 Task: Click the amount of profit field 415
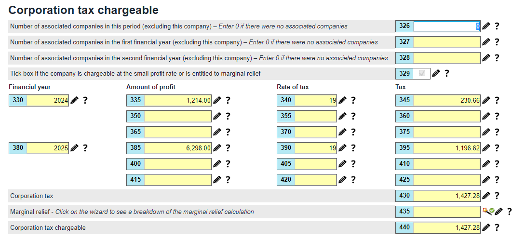177,180
